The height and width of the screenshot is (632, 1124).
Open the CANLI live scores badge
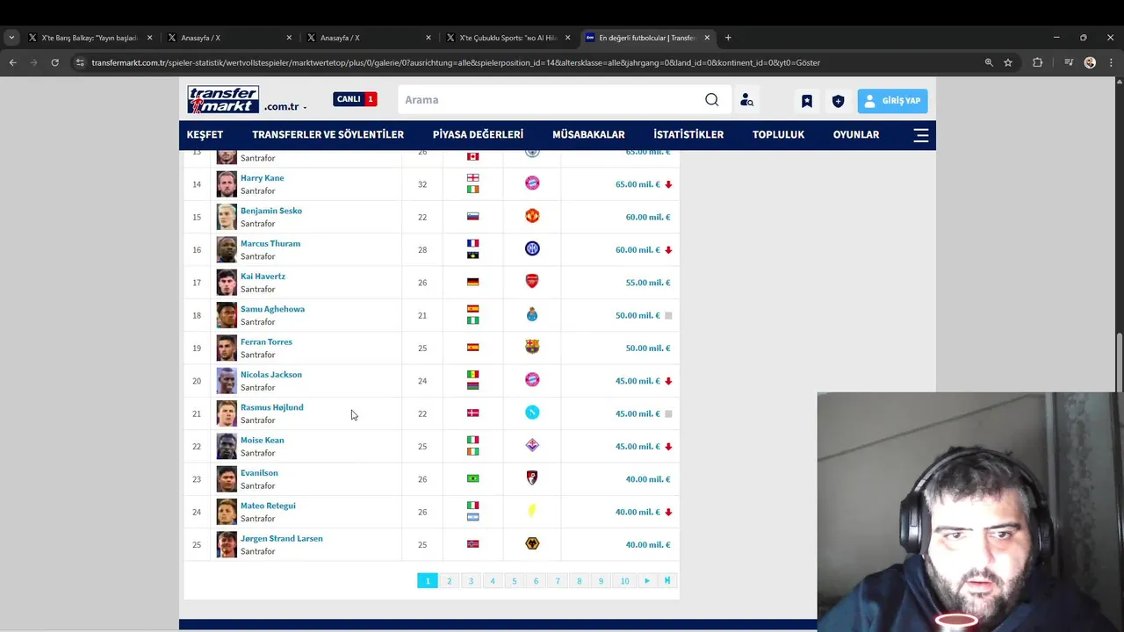click(x=355, y=99)
